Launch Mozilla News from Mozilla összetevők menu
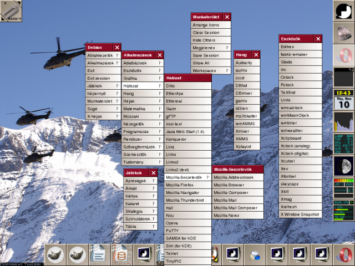The image size is (355, 266). tap(238, 216)
